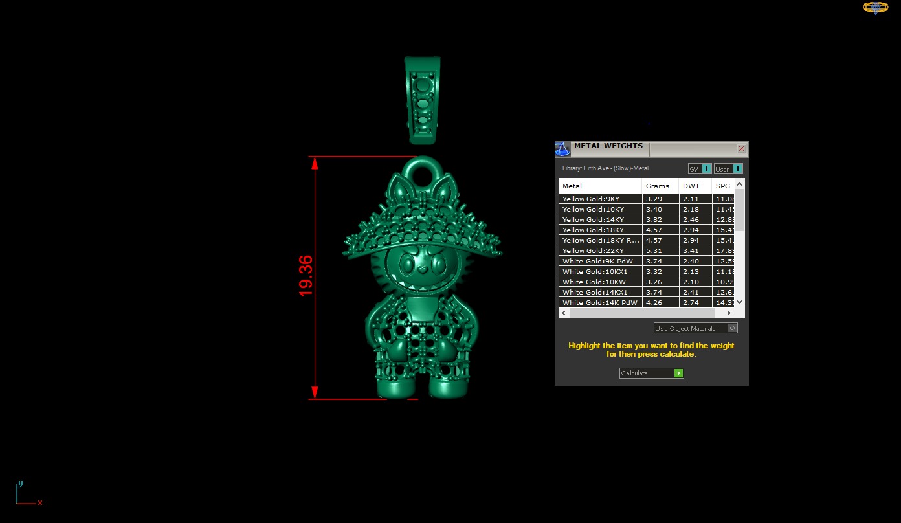901x523 pixels.
Task: Click the 2.41 DWT value
Action: point(691,293)
